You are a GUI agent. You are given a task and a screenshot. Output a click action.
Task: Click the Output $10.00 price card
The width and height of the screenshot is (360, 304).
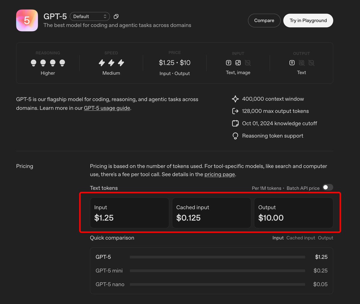coord(294,213)
